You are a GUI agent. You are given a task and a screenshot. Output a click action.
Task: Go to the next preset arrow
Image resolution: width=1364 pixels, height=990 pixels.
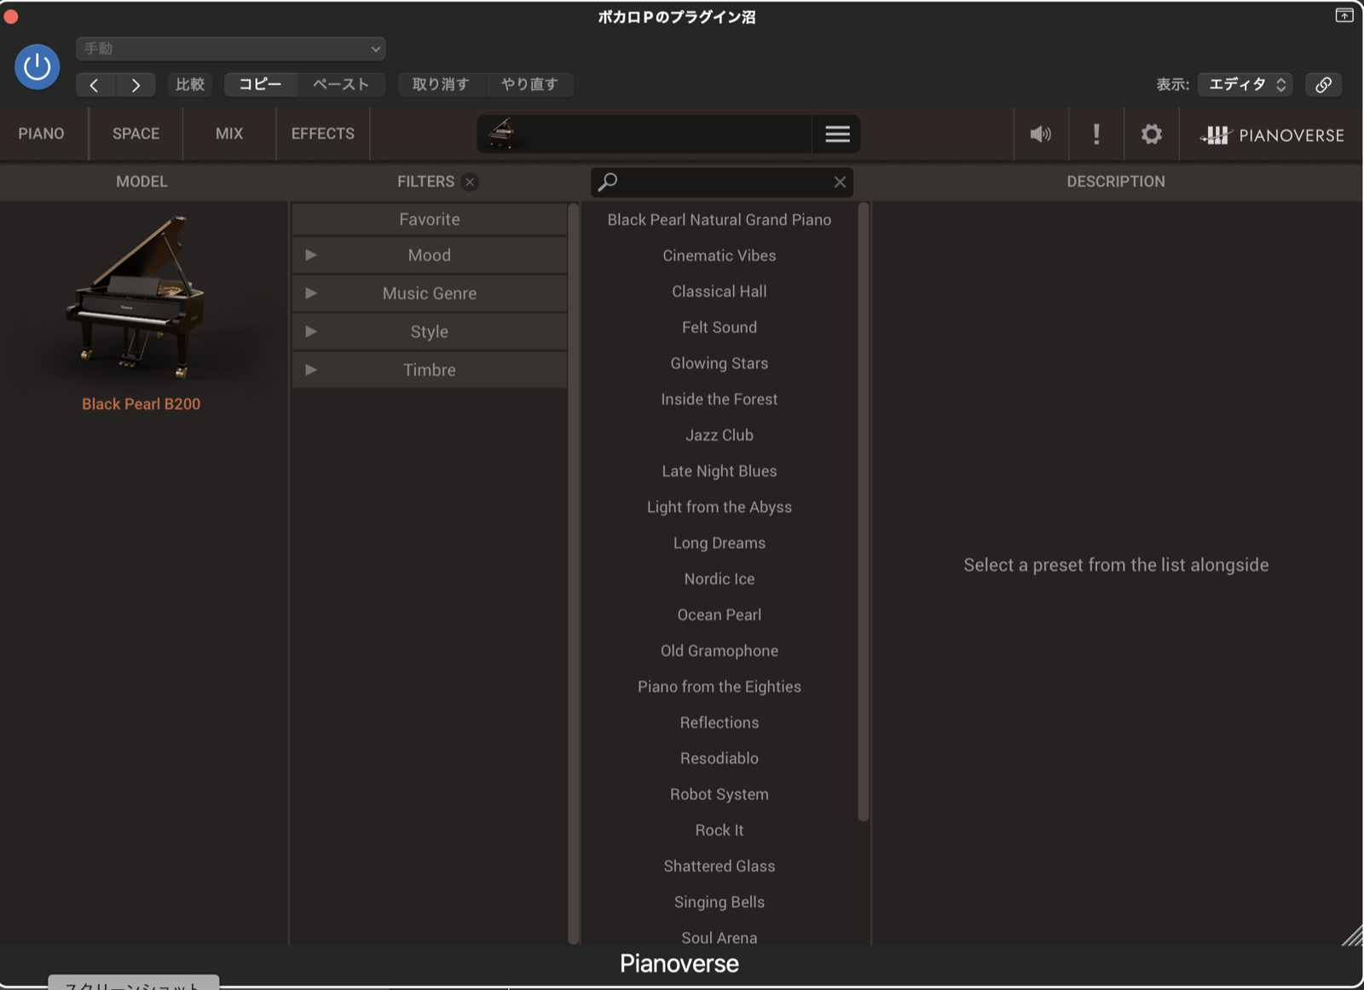tap(136, 84)
